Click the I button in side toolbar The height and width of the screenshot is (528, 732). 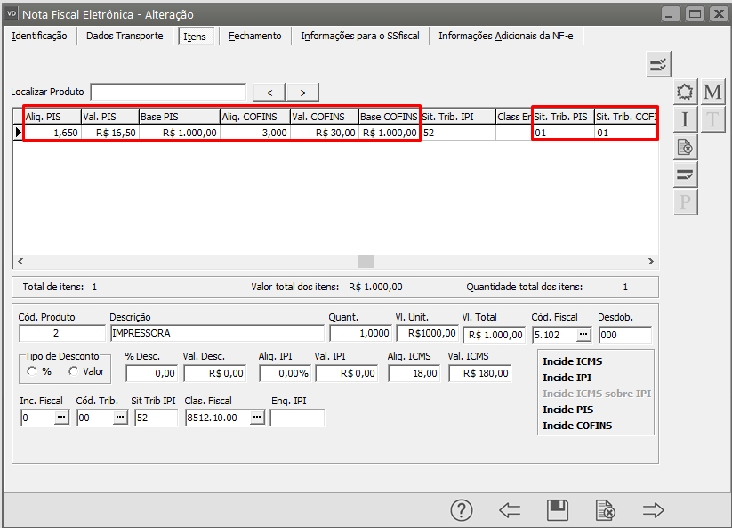pos(685,119)
